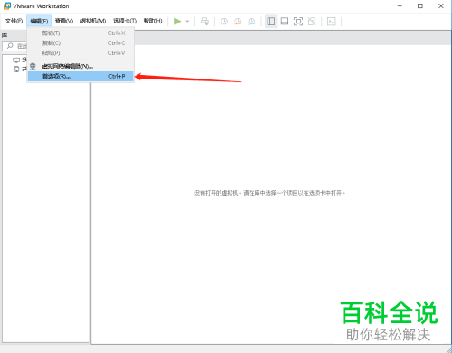Viewport: 452px width, 353px height.
Task: Toggle the thumbnail bar view icon
Action: tap(285, 21)
